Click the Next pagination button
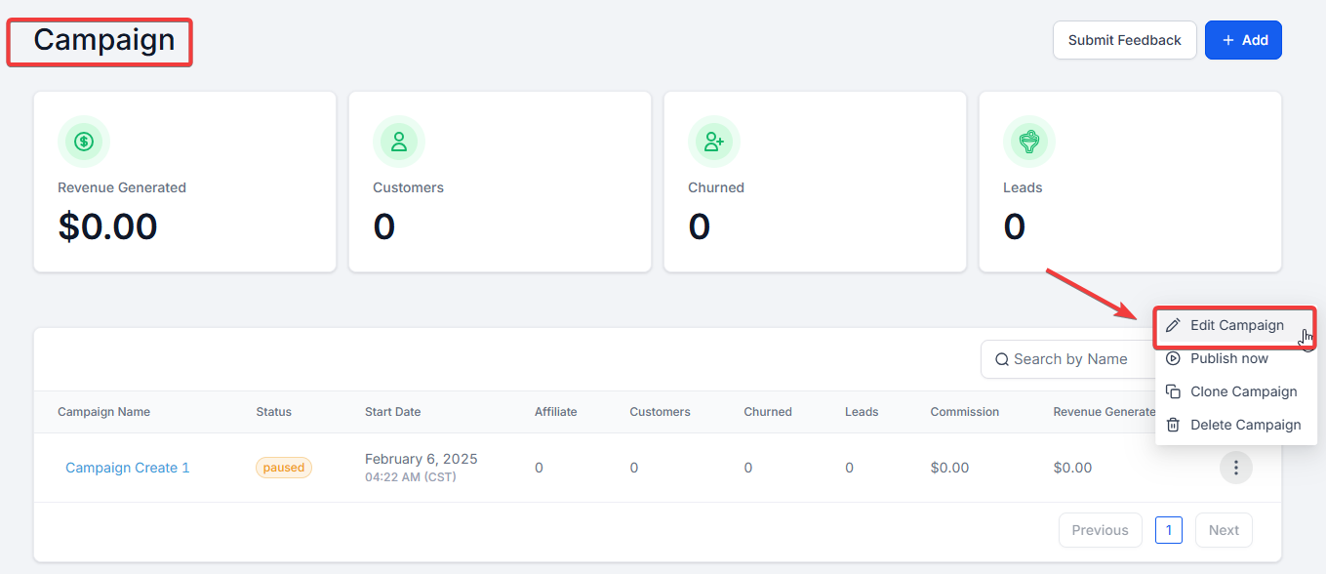The height and width of the screenshot is (574, 1326). pos(1223,530)
